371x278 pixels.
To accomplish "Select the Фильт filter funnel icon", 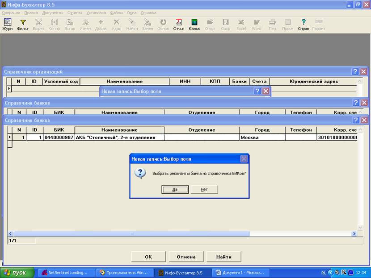I will pyautogui.click(x=23, y=25).
